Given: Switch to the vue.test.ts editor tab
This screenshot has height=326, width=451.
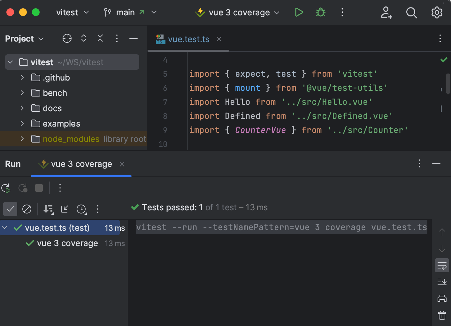Looking at the screenshot, I should tap(188, 39).
